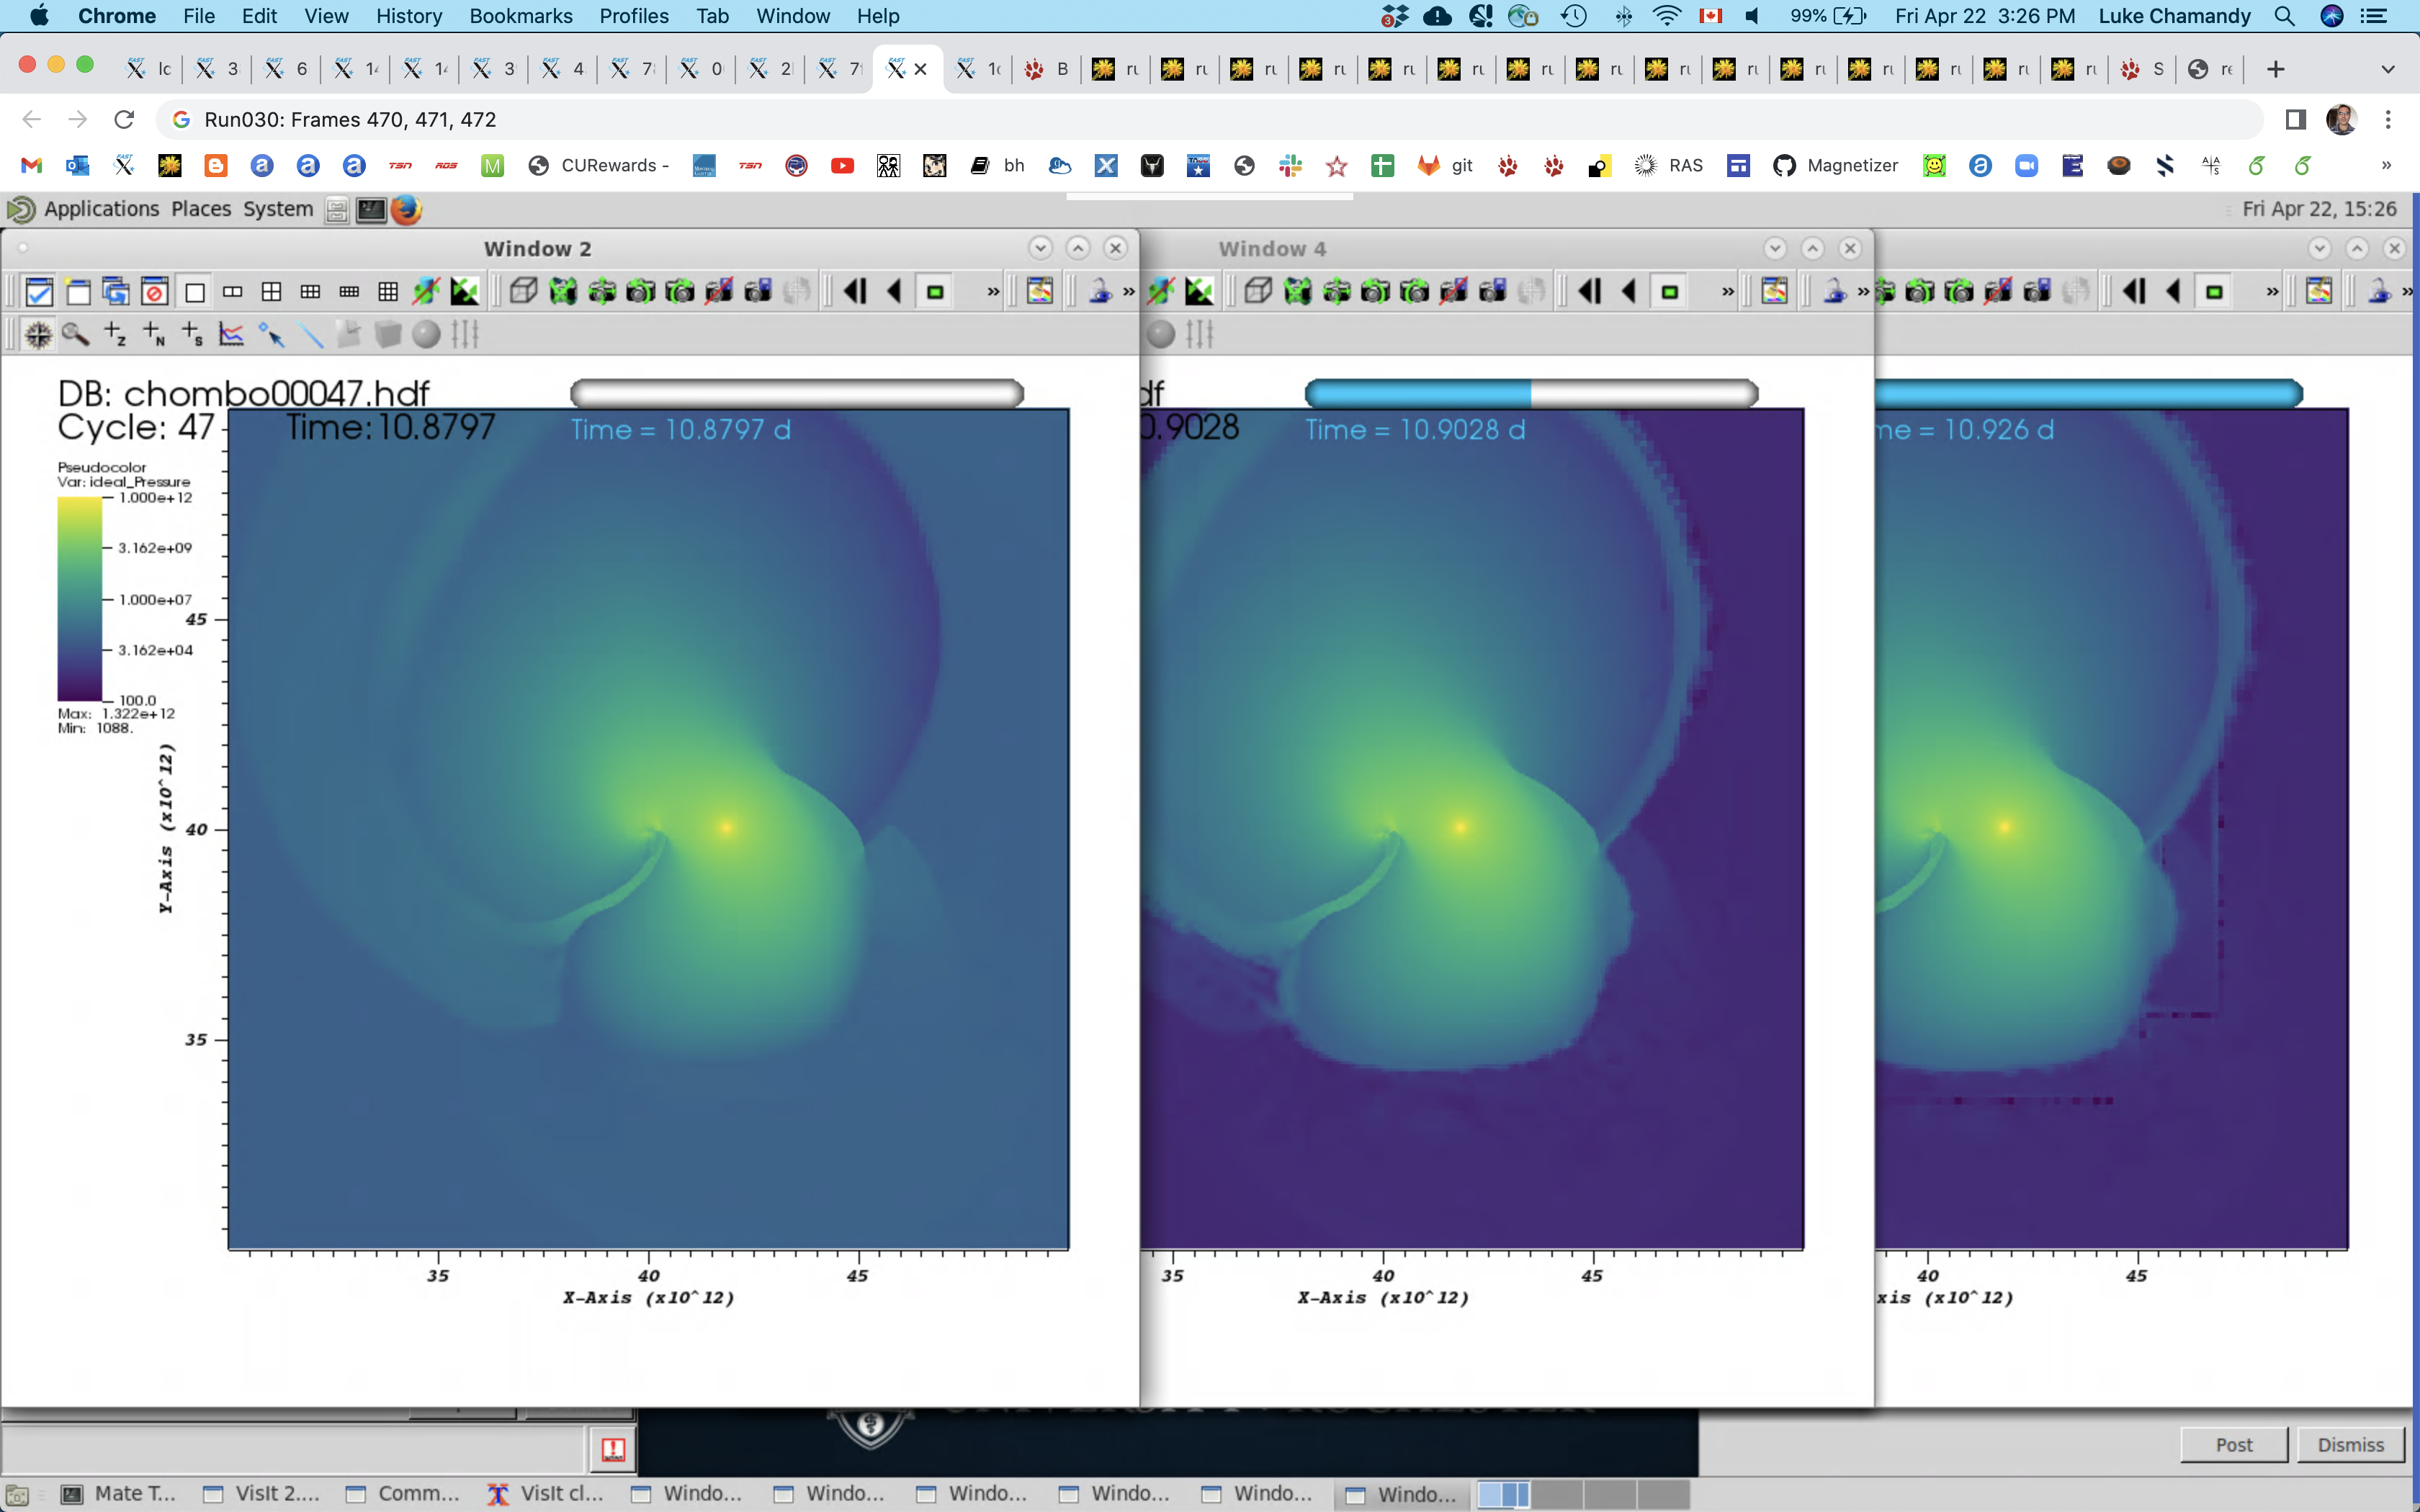Select single-pane 1x1 layout in Window 2
Image resolution: width=2420 pixels, height=1512 pixels.
pos(194,292)
